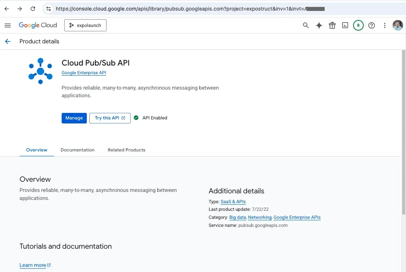Open the Big data category link

[237, 217]
